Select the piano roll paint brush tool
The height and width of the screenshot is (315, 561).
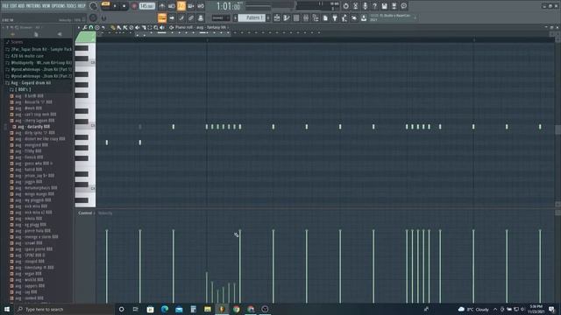click(x=119, y=27)
